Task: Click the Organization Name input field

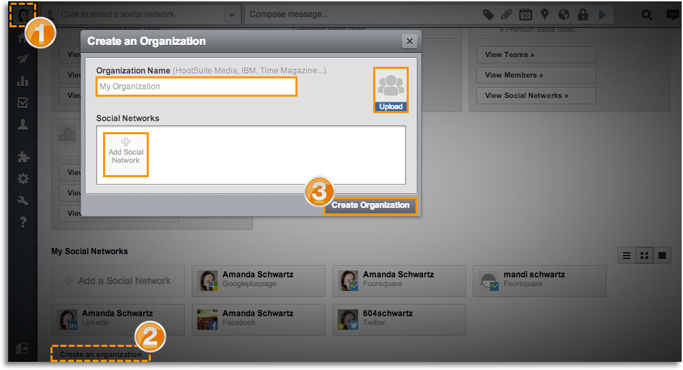Action: pyautogui.click(x=197, y=87)
